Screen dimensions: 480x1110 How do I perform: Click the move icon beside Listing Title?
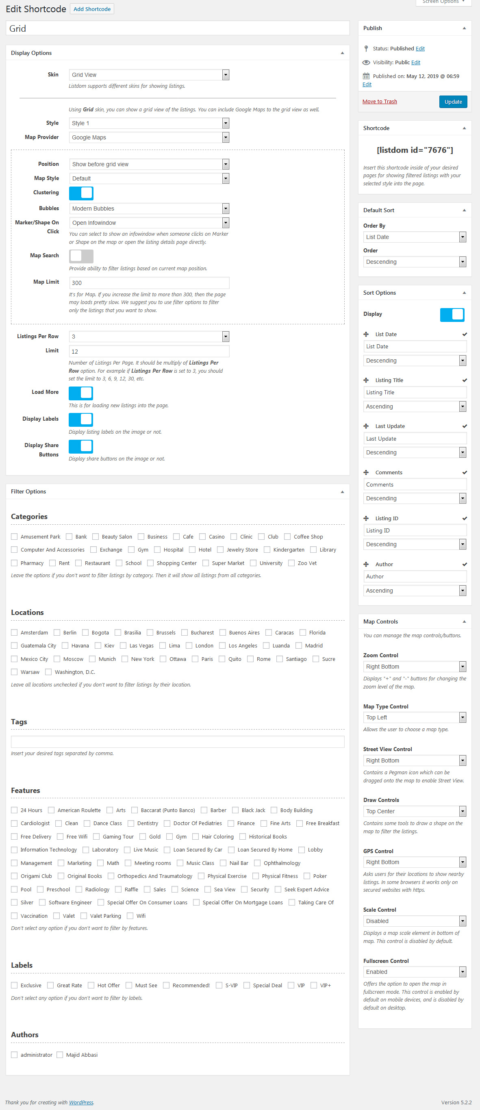pyautogui.click(x=366, y=380)
